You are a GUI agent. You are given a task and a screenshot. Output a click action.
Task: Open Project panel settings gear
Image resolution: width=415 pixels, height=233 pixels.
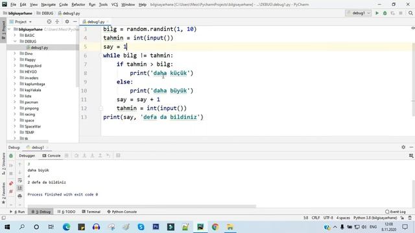click(x=67, y=21)
